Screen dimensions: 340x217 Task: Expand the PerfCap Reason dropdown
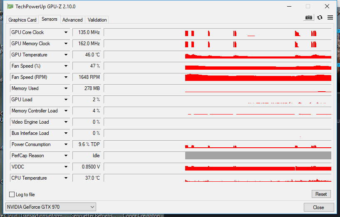point(66,156)
